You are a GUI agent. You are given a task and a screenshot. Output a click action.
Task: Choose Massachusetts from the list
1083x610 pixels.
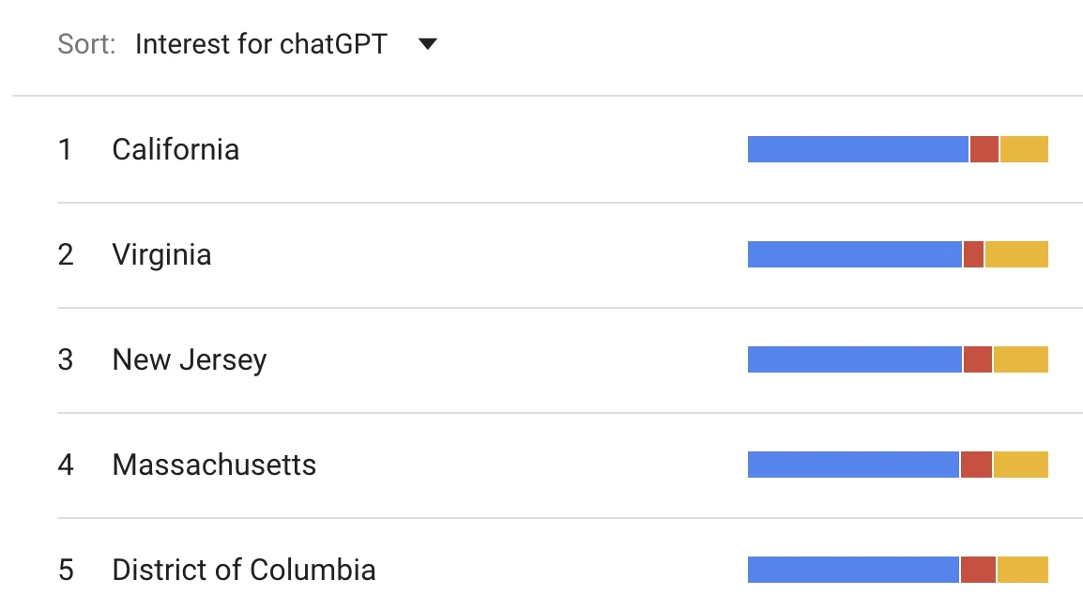pos(214,465)
